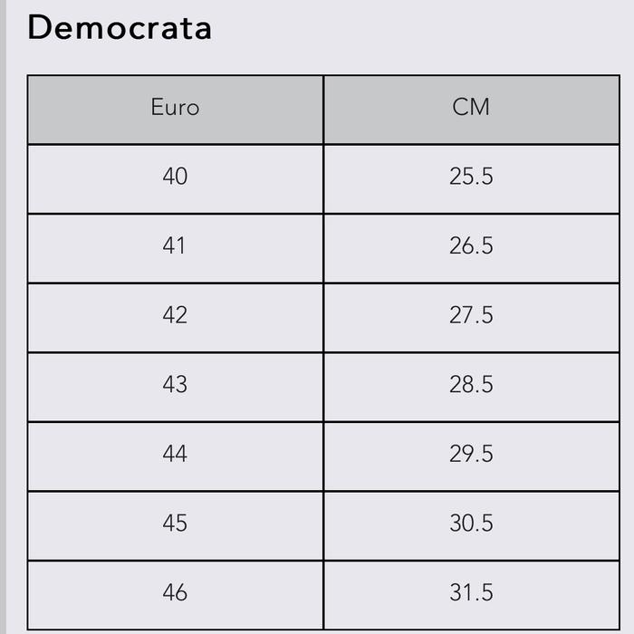Select Euro size 45 cell

(x=175, y=523)
